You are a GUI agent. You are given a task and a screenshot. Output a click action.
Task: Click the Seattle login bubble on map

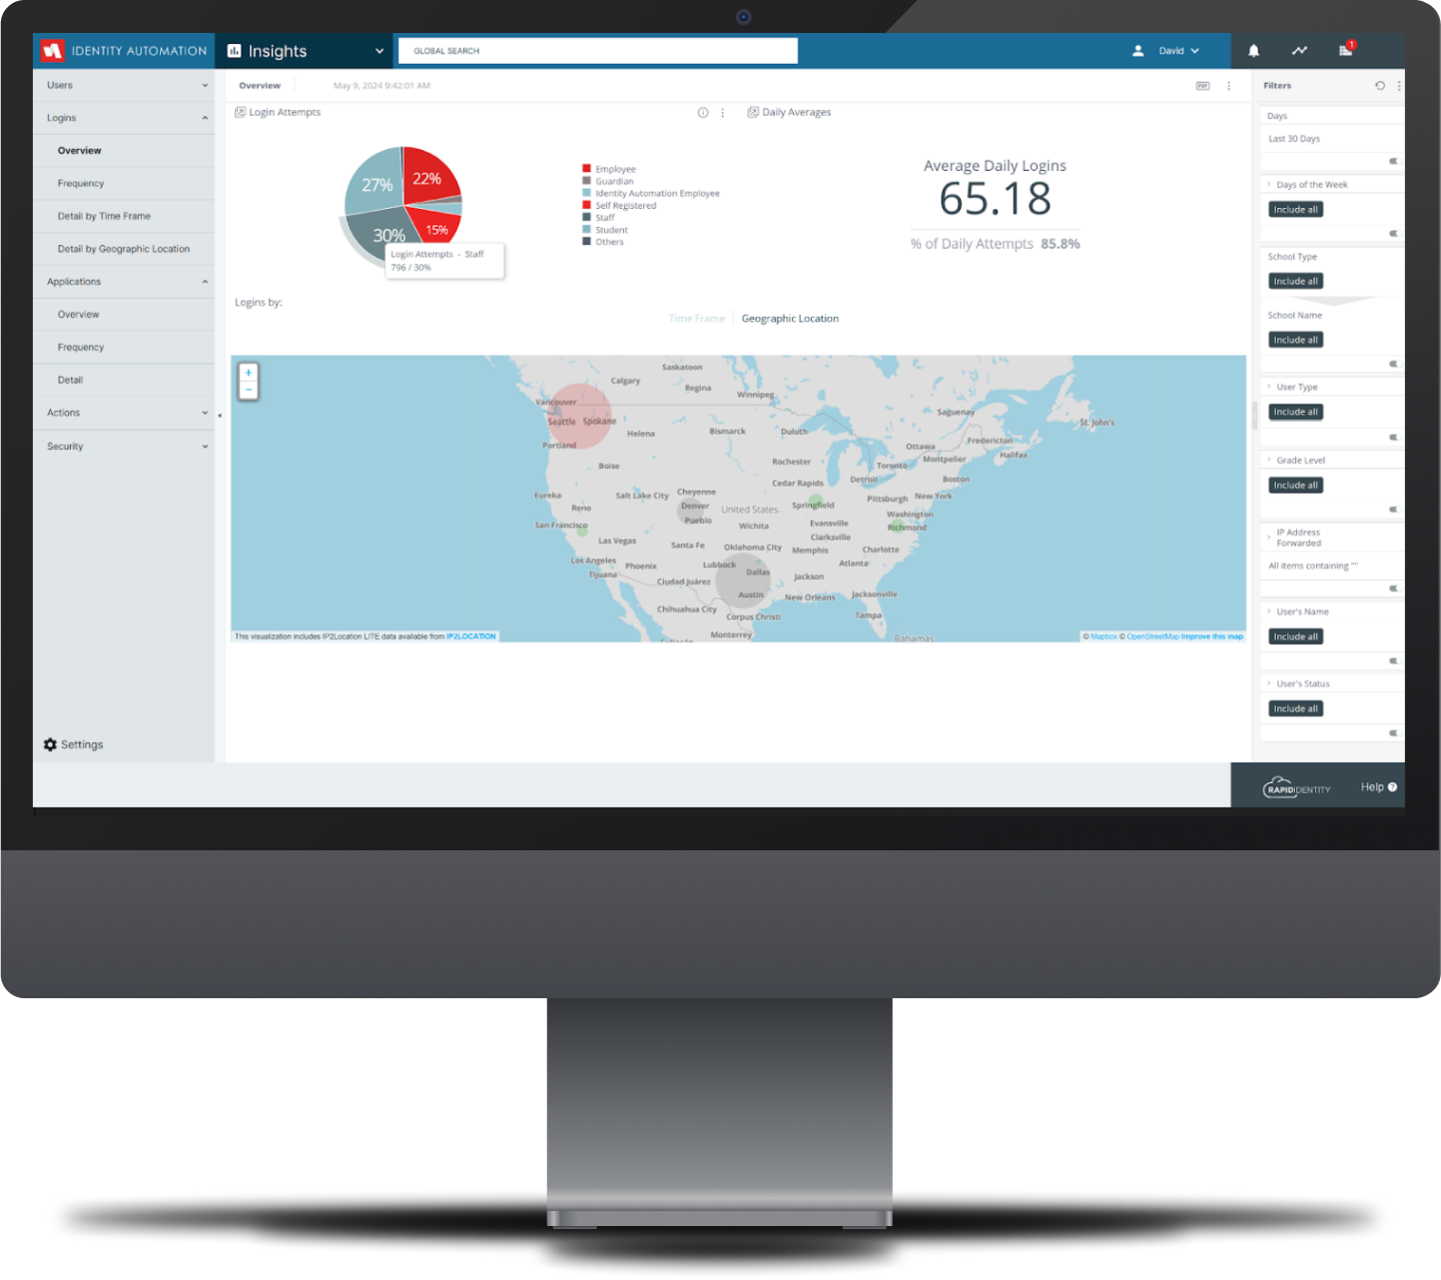579,416
